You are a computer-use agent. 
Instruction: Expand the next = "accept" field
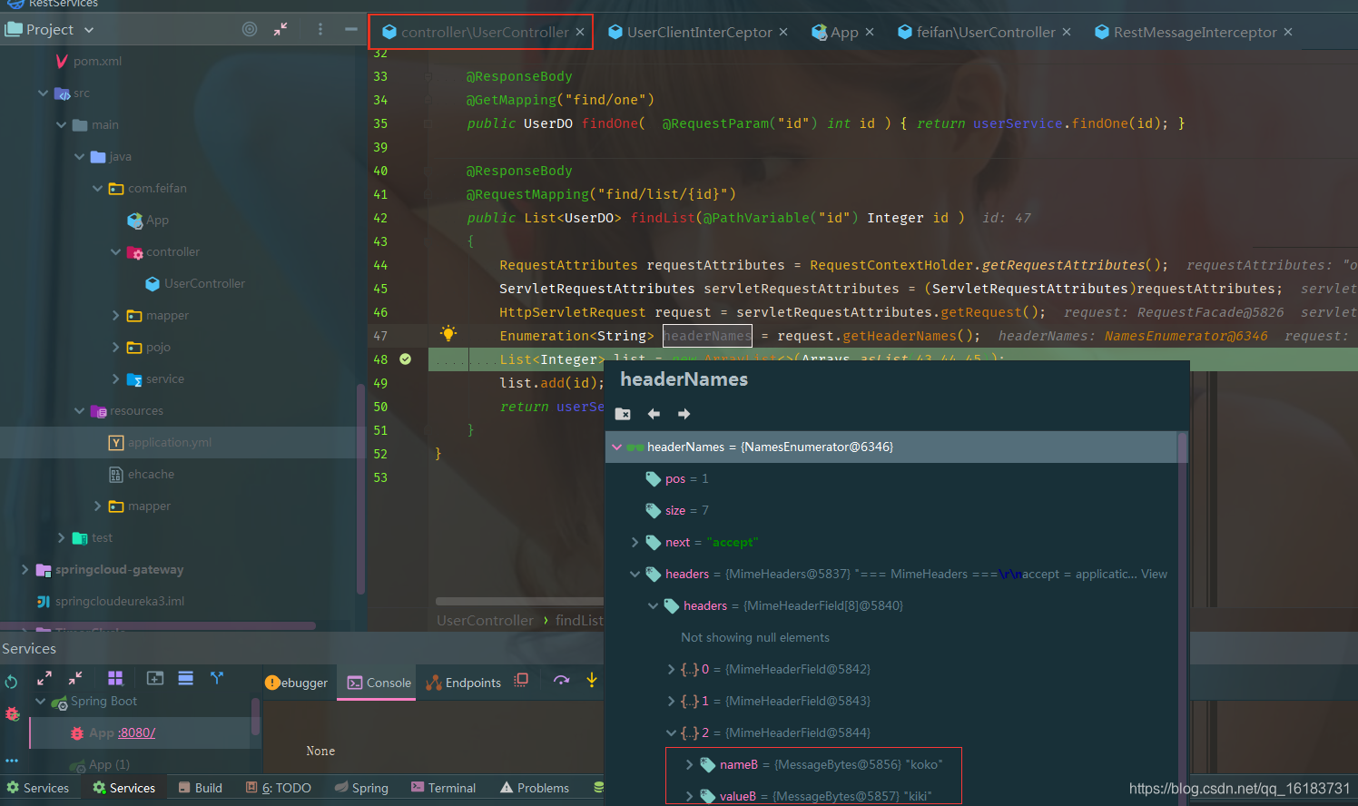(x=635, y=542)
